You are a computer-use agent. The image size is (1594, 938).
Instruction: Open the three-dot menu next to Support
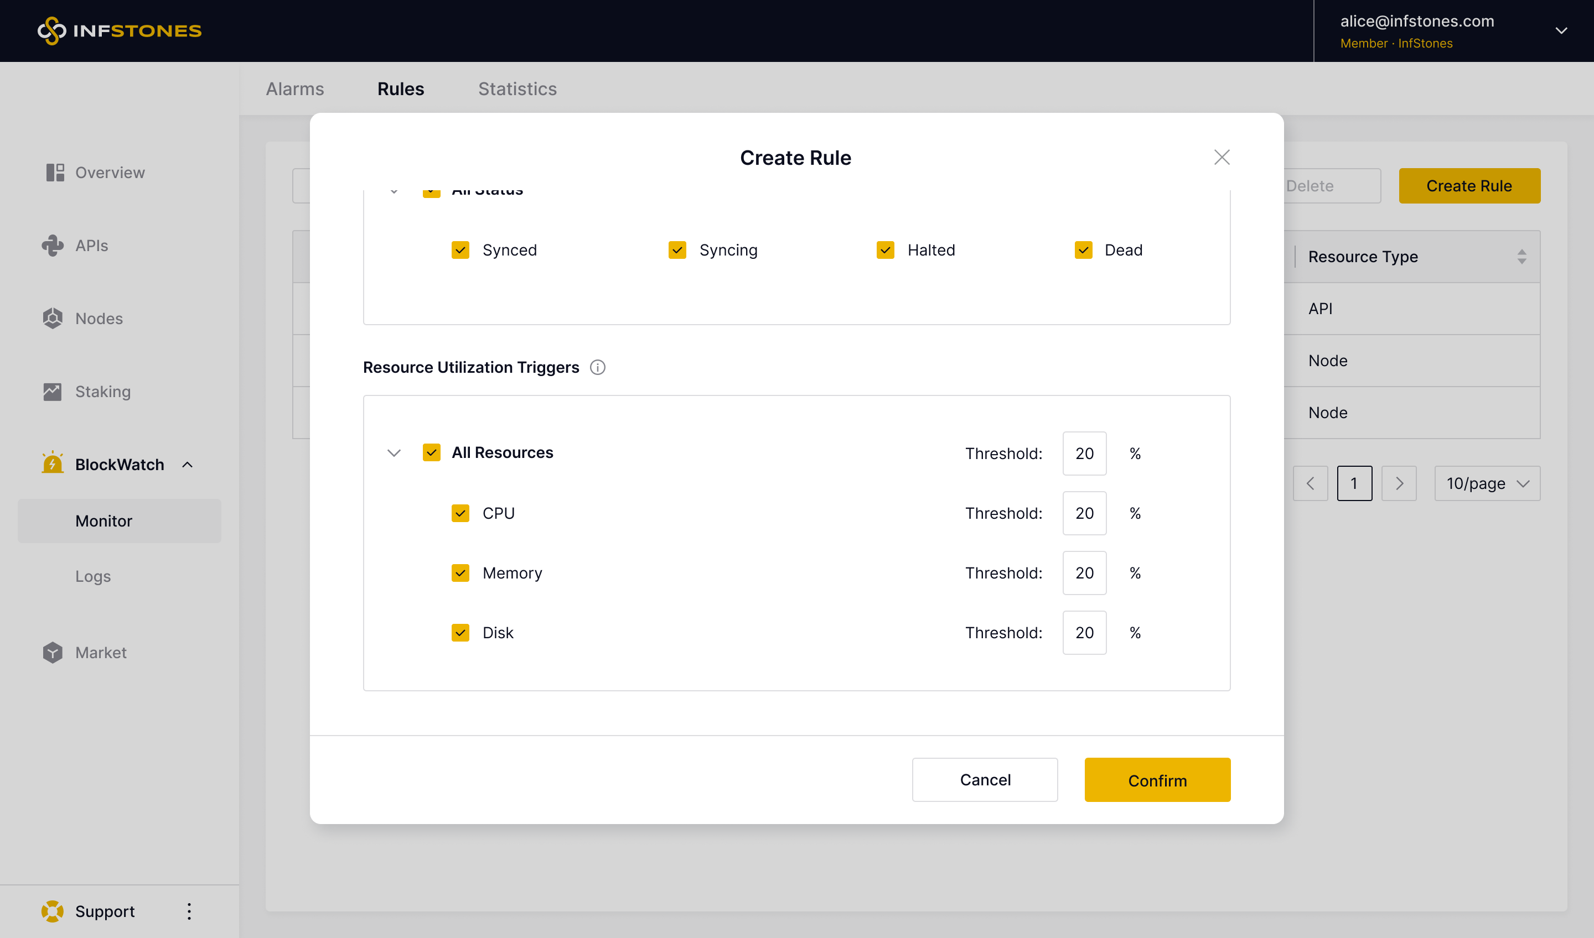tap(189, 911)
